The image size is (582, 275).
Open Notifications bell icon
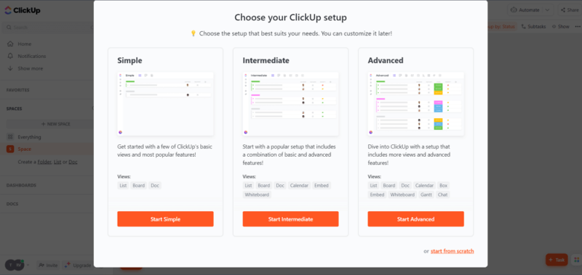coord(10,56)
